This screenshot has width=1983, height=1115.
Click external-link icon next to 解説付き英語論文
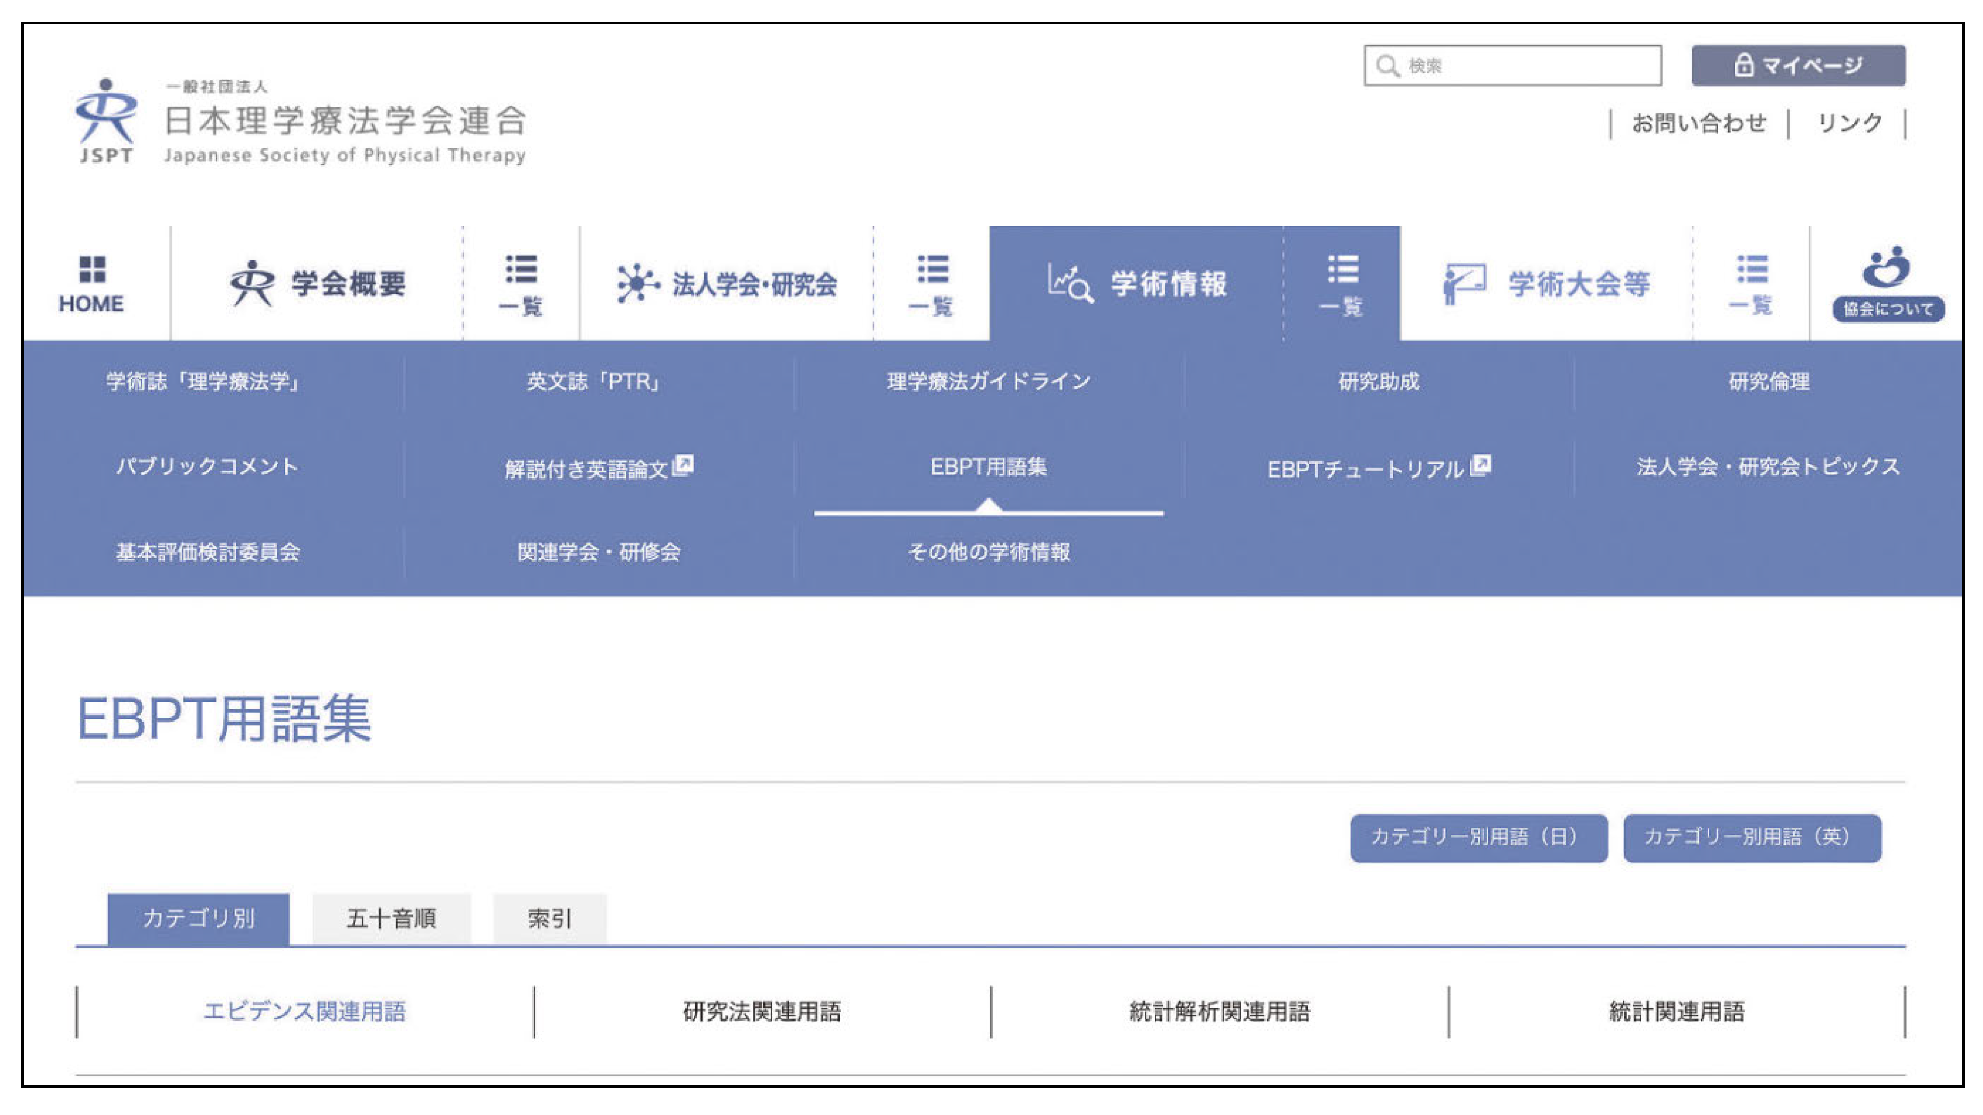683,465
